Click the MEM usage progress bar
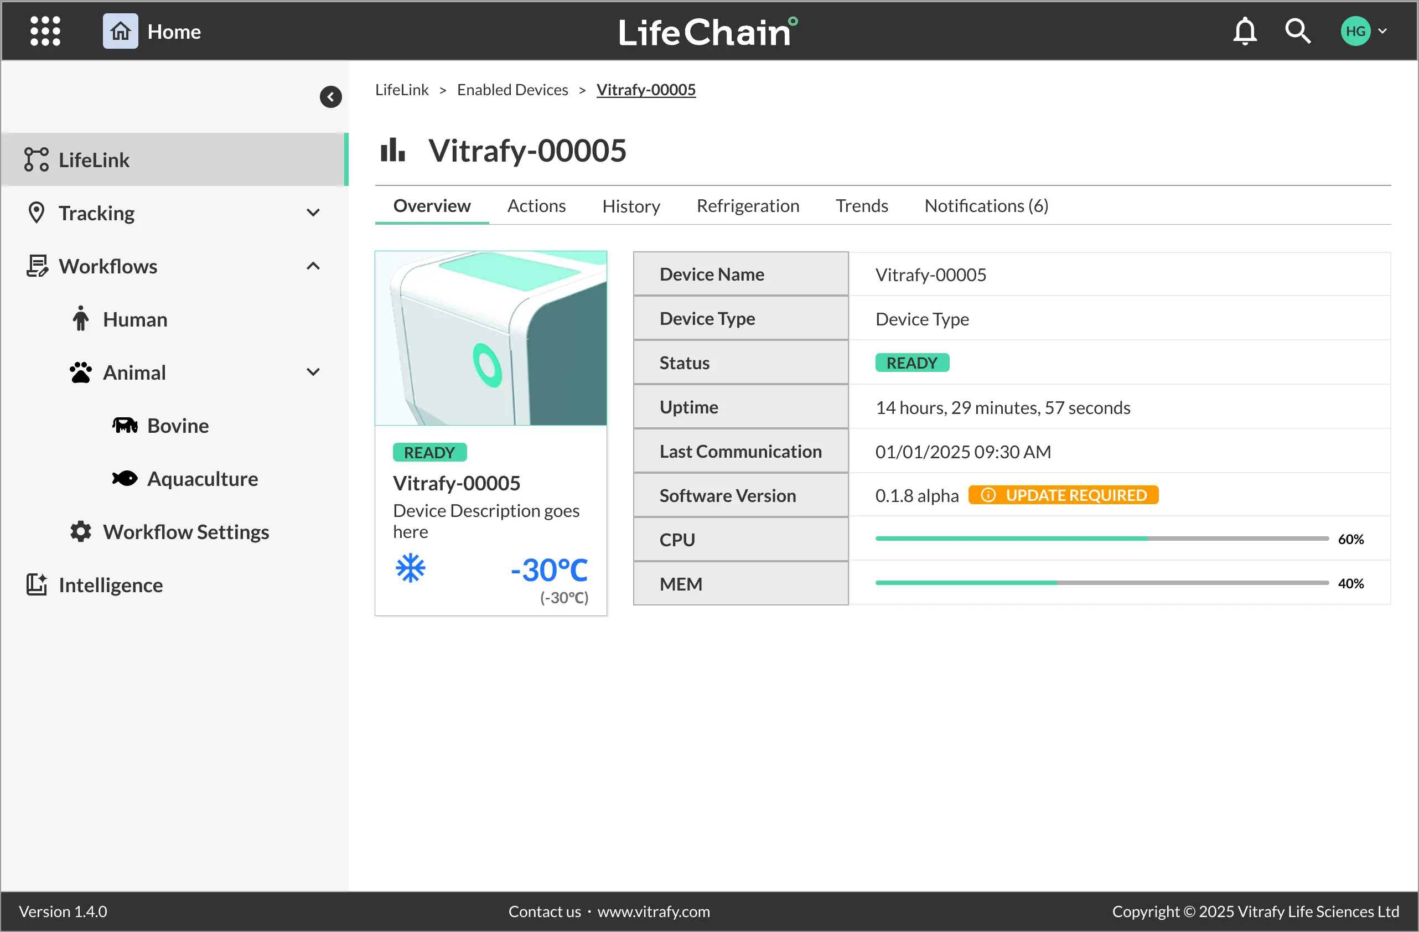Screen dimensions: 1419x932 click(1102, 583)
